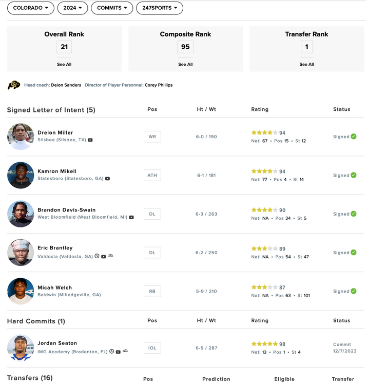Click Drelon Miller's green signed checkmark
The width and height of the screenshot is (366, 385).
click(353, 137)
